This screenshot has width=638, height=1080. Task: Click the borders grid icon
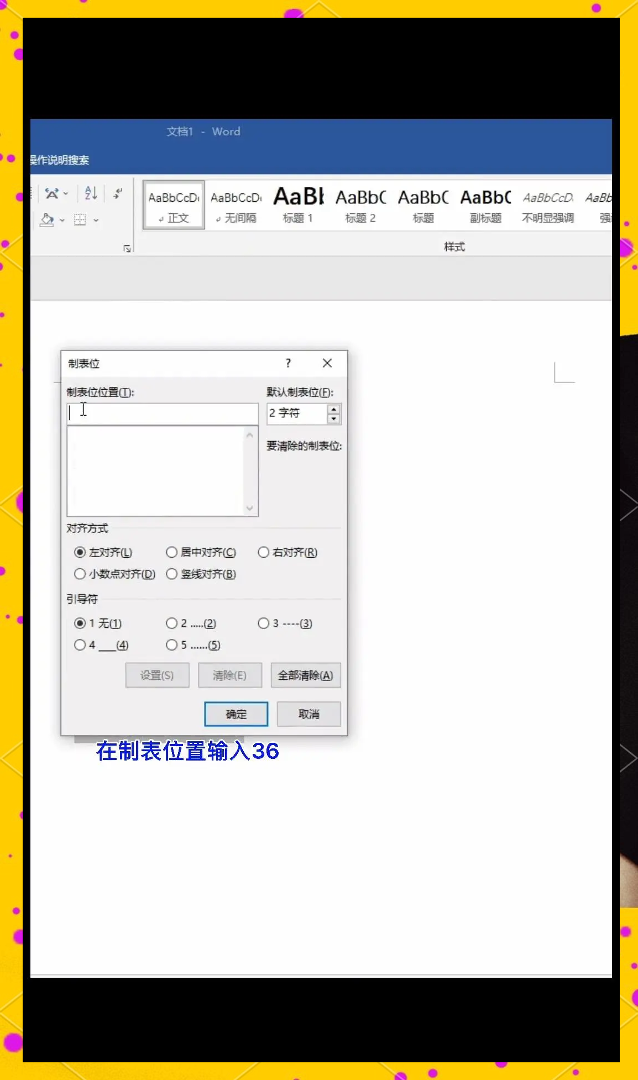(80, 220)
